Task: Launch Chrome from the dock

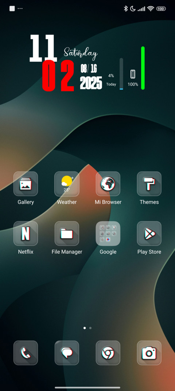Action: (108, 353)
